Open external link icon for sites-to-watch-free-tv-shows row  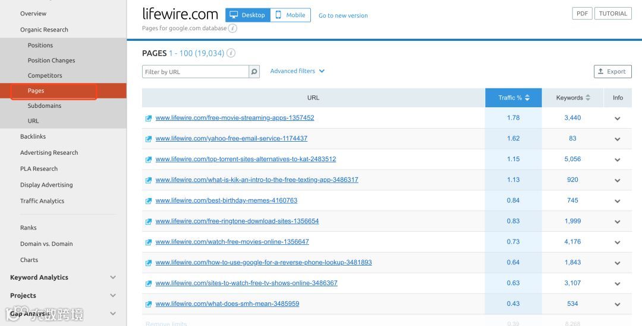pos(149,283)
